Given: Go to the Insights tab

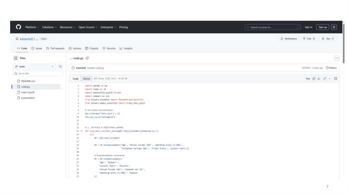Looking at the screenshot, I should [x=126, y=48].
